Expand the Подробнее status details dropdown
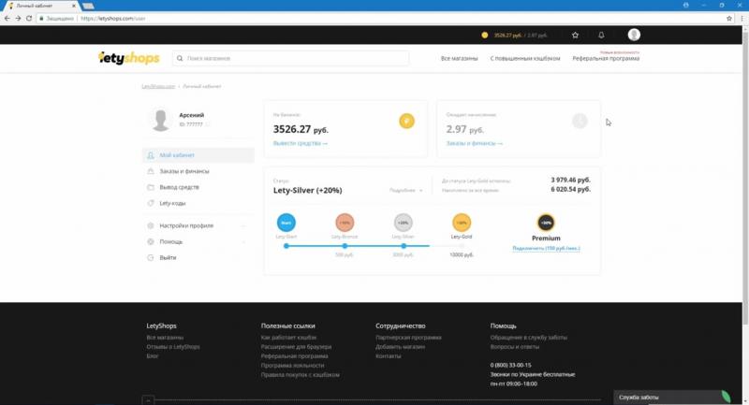This screenshot has height=405, width=749. [x=406, y=190]
